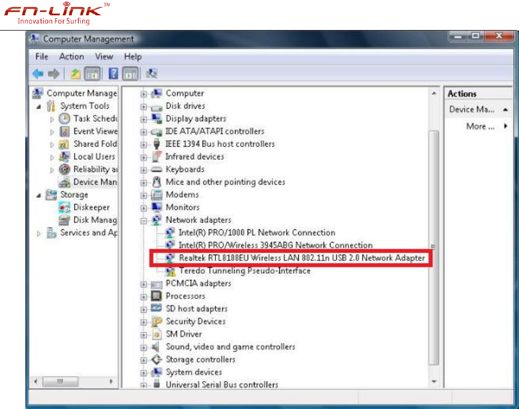Click the blue Help question mark icon

point(113,74)
